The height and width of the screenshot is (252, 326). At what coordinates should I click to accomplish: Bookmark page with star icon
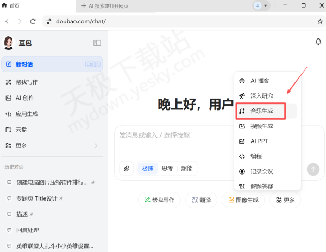[x=320, y=22]
